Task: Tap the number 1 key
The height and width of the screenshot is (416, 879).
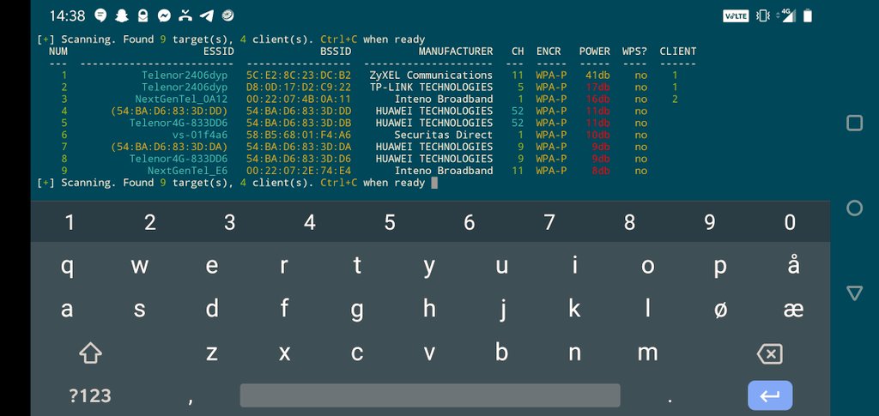Action: [x=70, y=222]
